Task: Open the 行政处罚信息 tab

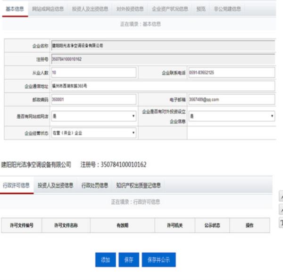Action: tap(95, 185)
